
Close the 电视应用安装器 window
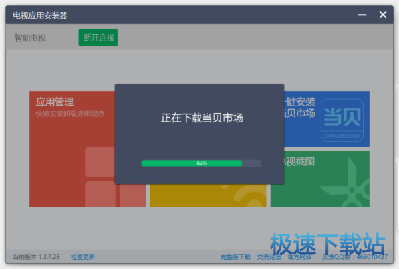[383, 15]
